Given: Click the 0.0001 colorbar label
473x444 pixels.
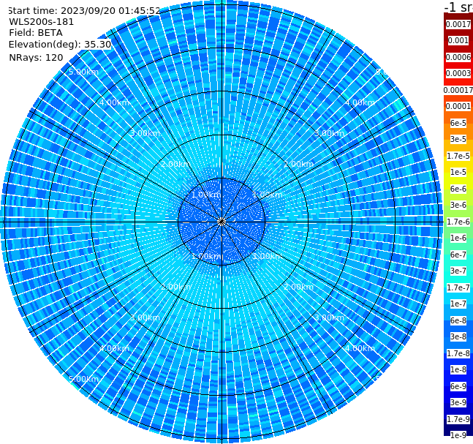Looking at the screenshot, I should [458, 106].
